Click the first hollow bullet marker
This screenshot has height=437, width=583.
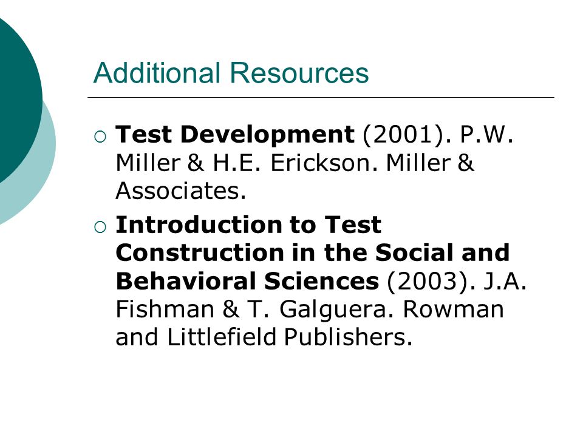tap(100, 137)
